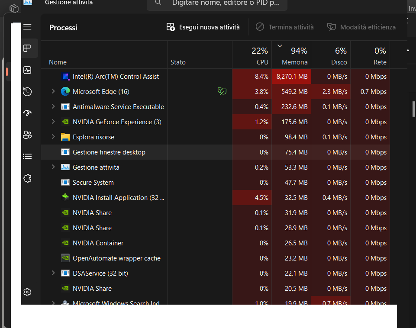Viewport: 416px width, 328px height.
Task: Sort by the CPU column header
Action: pyautogui.click(x=252, y=55)
